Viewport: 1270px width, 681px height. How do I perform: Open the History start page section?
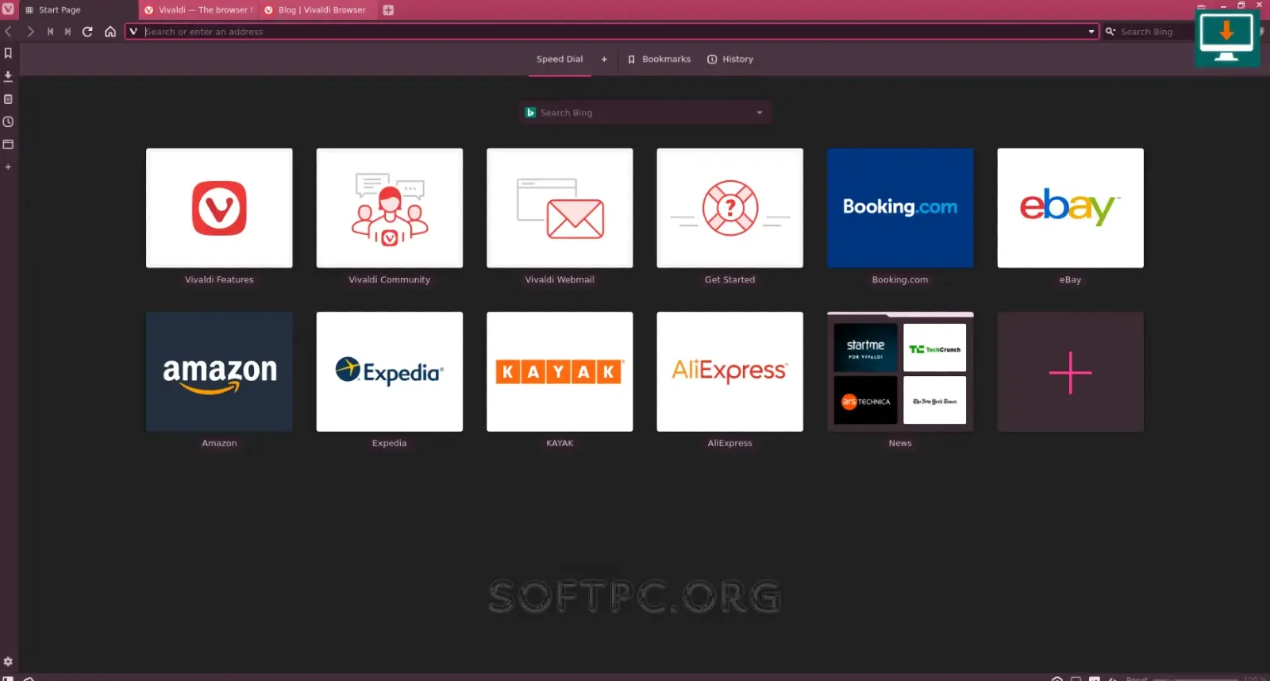point(730,60)
